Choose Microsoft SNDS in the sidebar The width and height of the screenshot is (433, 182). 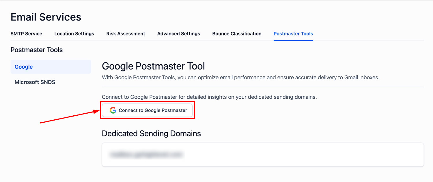[x=35, y=82]
